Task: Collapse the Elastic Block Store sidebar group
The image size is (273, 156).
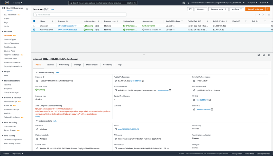Action: click(2, 81)
